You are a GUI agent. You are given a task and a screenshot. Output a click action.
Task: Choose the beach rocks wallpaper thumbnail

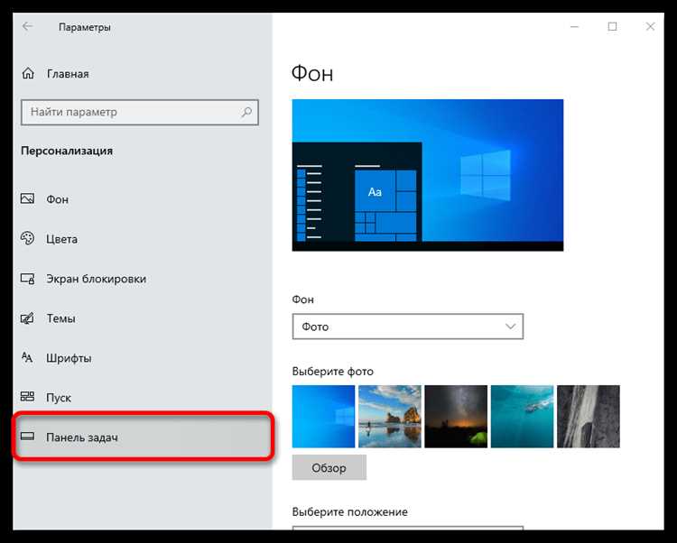pyautogui.click(x=389, y=417)
